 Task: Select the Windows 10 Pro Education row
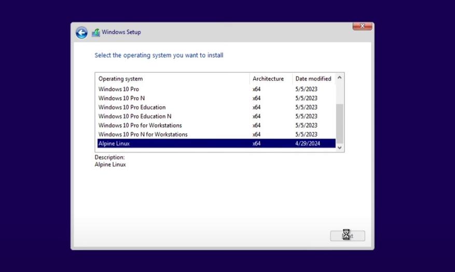pos(216,107)
